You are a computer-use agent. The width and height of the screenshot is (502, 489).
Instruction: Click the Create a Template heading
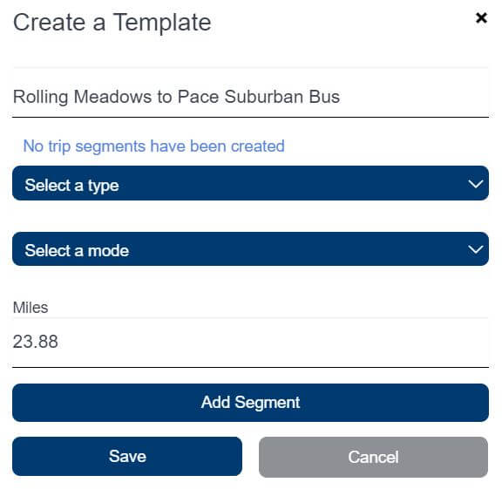112,23
